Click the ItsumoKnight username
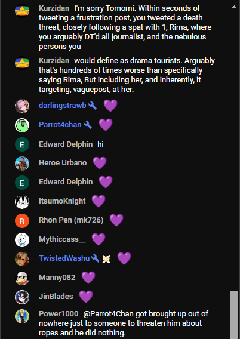Viewport: 240px width, 339px height. pos(62,201)
